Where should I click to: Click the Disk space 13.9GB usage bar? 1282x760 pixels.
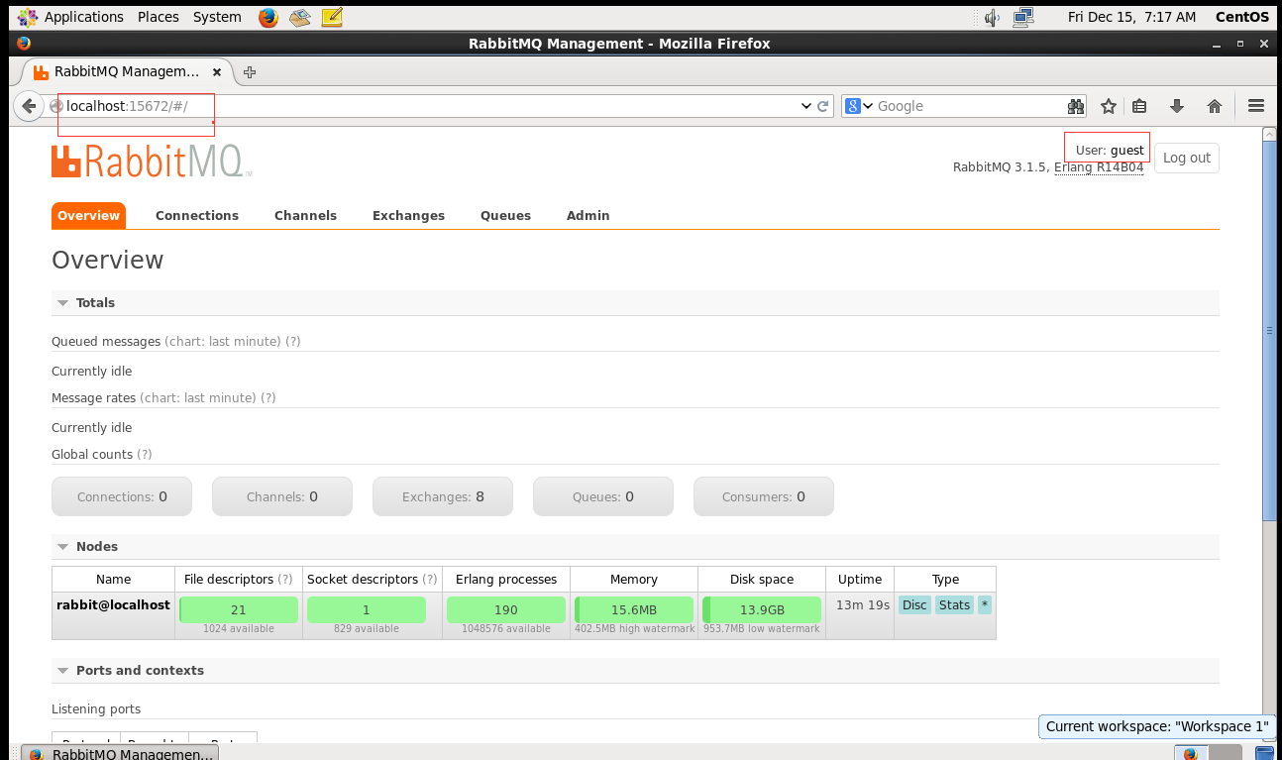point(762,609)
